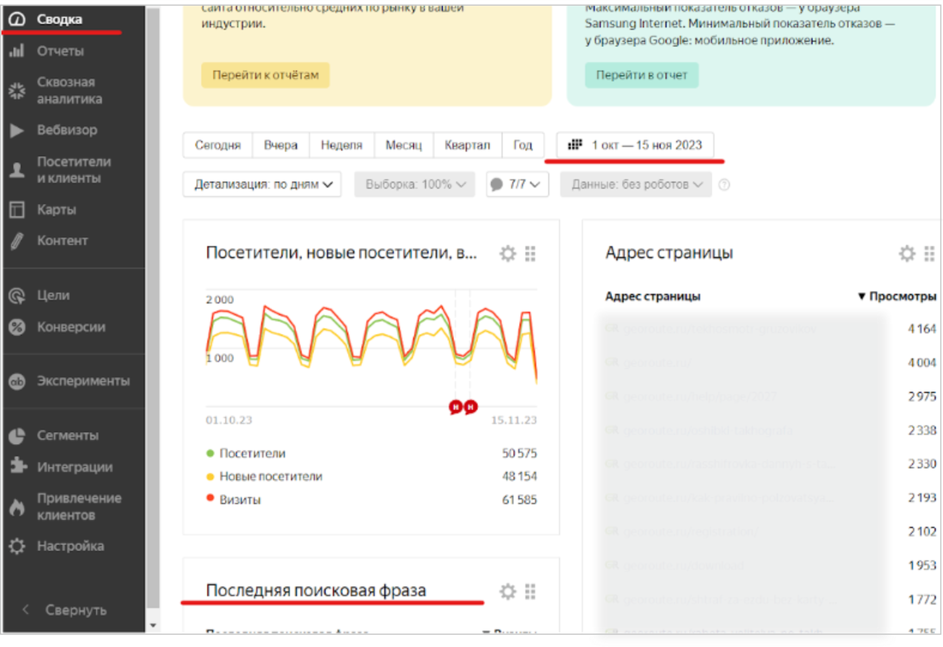Switch to the Месяц period tab
This screenshot has height=647, width=943.
click(404, 145)
